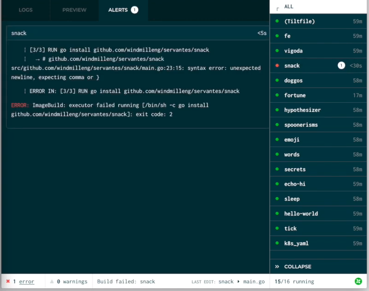Viewport: 369px width, 291px height.
Task: Click the green status dot for vigoda
Action: (x=277, y=51)
